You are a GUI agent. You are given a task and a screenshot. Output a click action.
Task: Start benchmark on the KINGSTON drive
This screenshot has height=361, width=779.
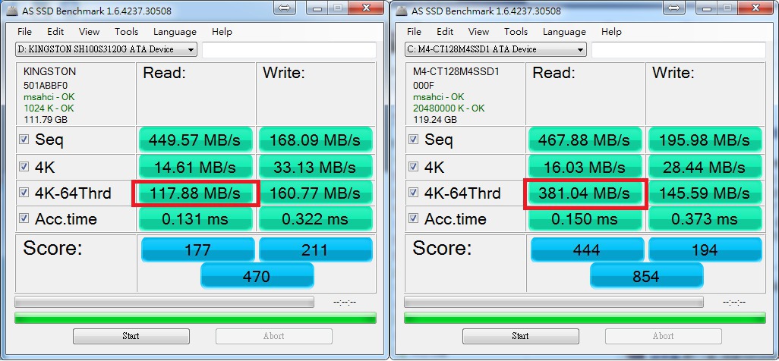point(131,336)
